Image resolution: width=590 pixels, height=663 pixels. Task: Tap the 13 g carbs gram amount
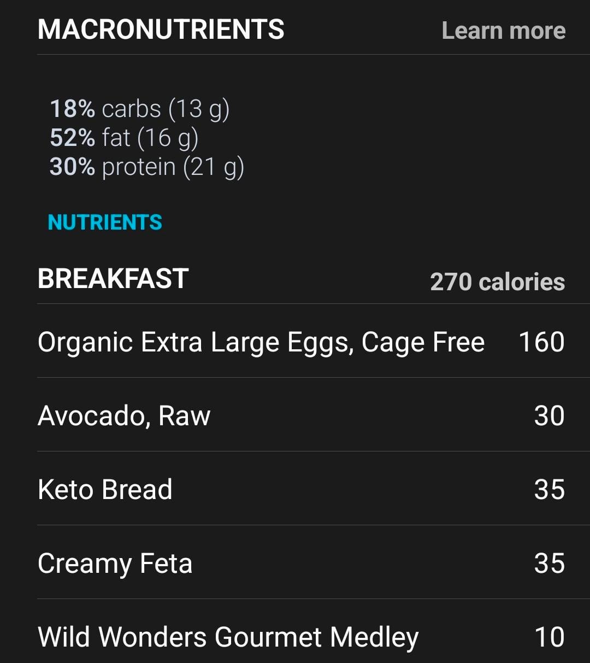coord(199,109)
